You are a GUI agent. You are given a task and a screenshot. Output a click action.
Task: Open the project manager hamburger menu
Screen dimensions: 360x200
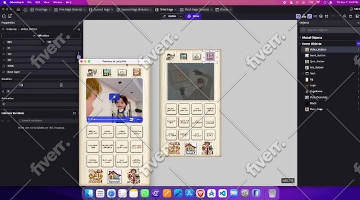pyautogui.click(x=19, y=9)
